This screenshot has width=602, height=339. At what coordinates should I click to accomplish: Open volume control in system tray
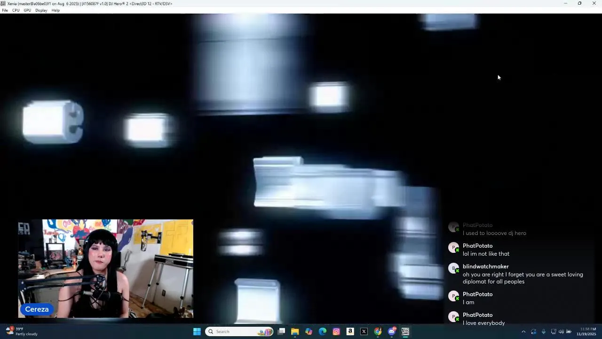[561, 331]
